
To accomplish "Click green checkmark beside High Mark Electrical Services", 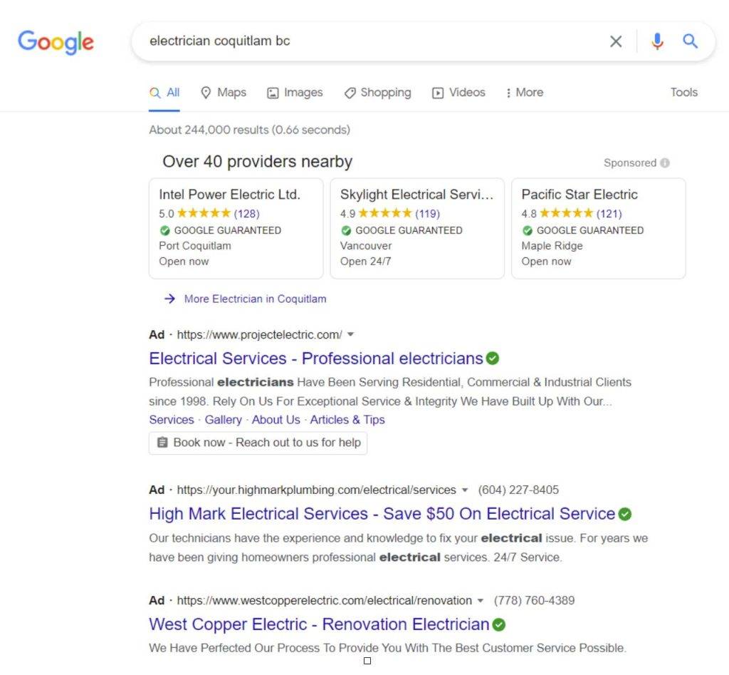I will coord(625,514).
